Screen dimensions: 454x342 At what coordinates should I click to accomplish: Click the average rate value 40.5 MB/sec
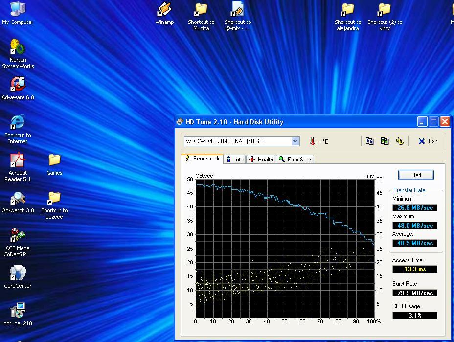[415, 243]
